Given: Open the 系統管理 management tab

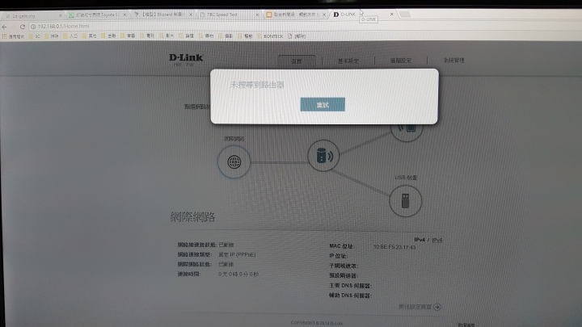Looking at the screenshot, I should click(x=453, y=60).
